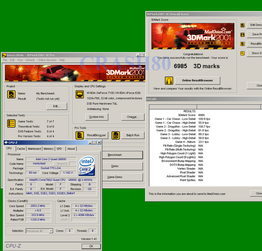Viewport: 262px width, 251px height.
Task: Open the Online Services menu
Action: [47, 60]
